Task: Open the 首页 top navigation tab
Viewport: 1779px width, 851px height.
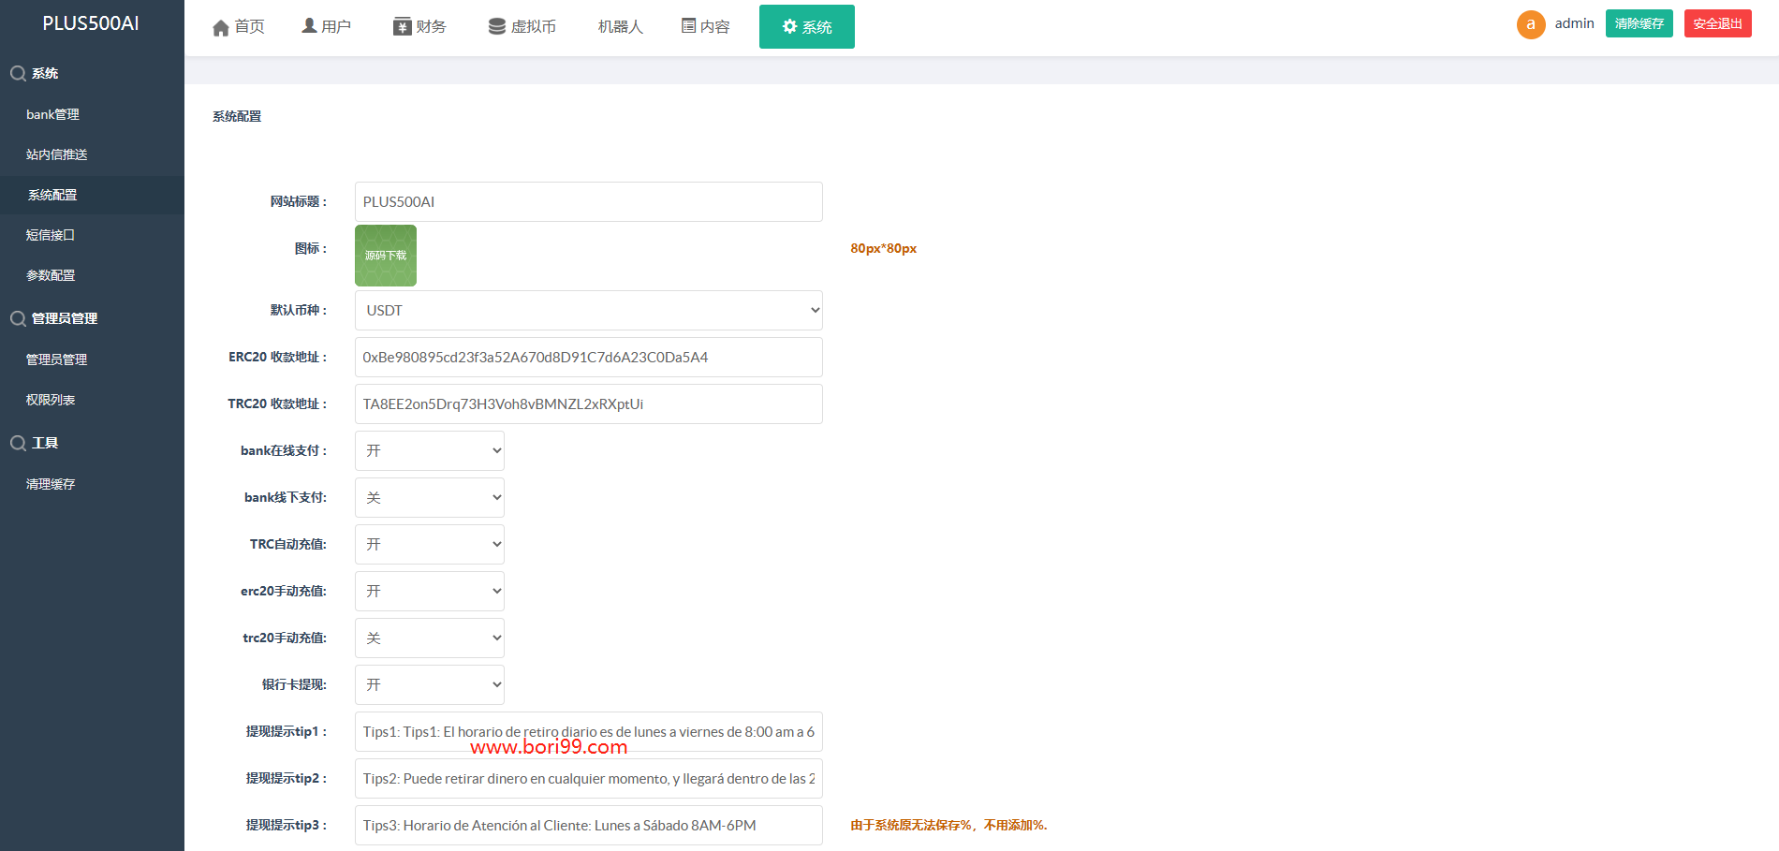Action: click(239, 27)
